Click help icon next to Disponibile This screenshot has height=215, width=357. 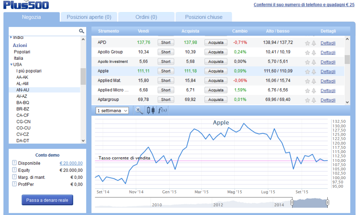14,163
